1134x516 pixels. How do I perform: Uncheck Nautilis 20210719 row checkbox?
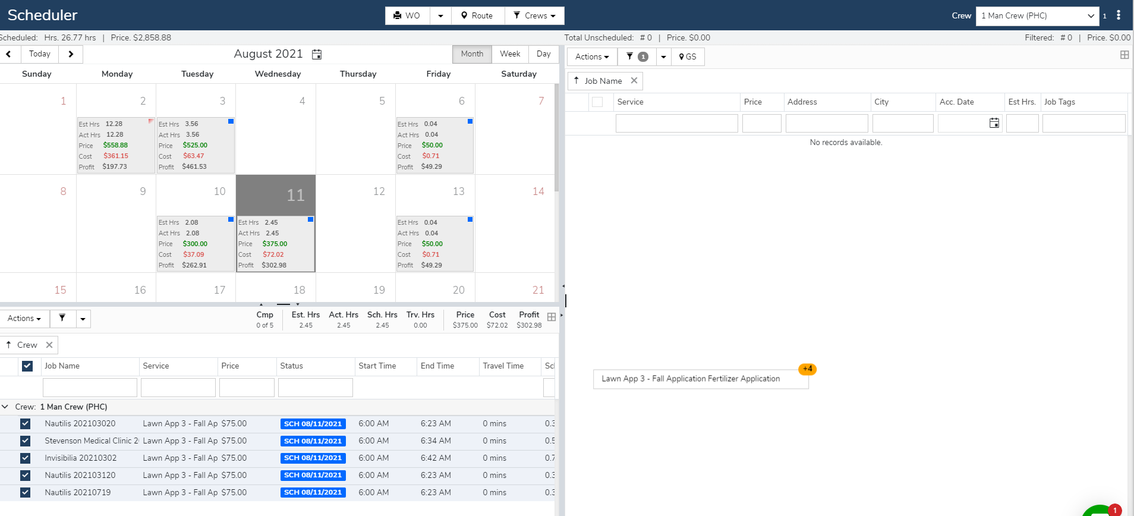tap(25, 493)
